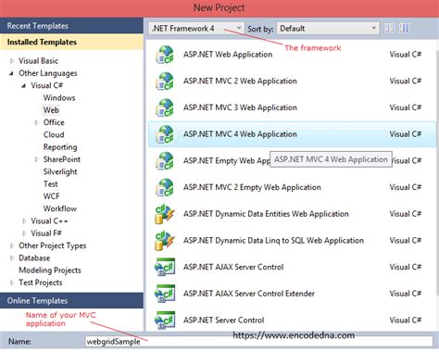Click the ASP.NET MVC 2 Empty Web Application icon
439x352 pixels.
(165, 187)
